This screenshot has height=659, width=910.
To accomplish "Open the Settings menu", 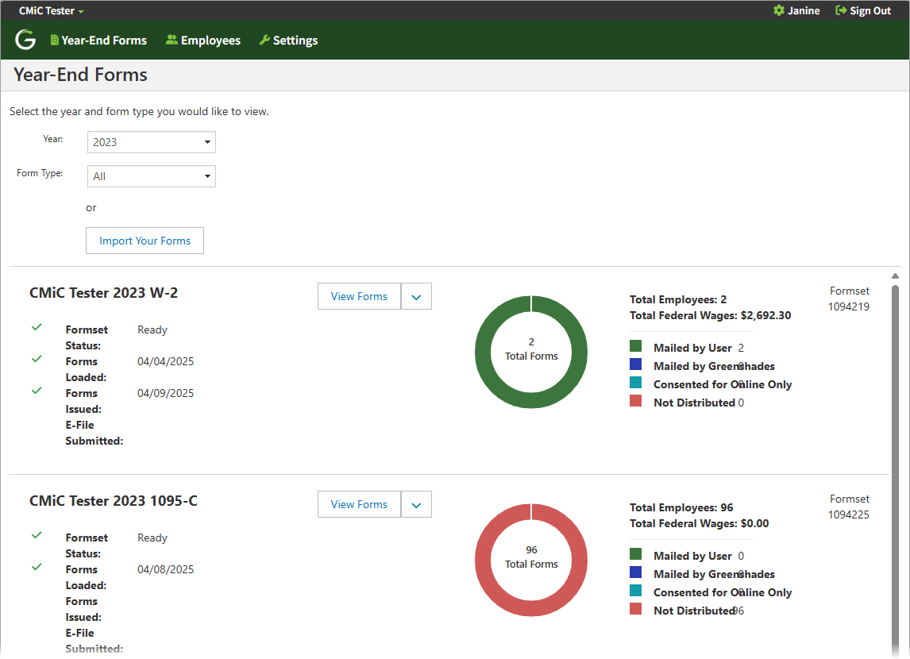I will coord(288,40).
